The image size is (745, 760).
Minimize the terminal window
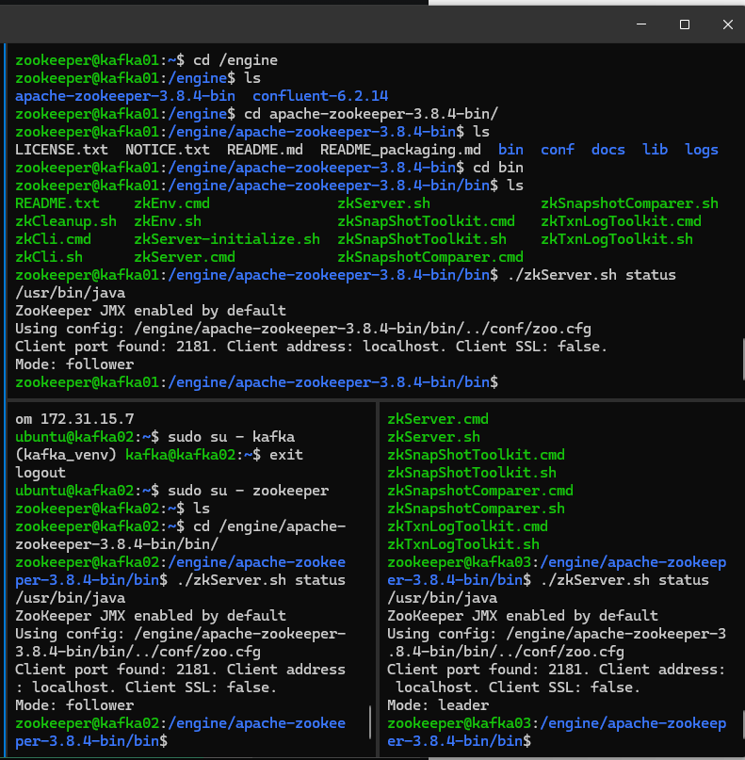click(x=640, y=24)
